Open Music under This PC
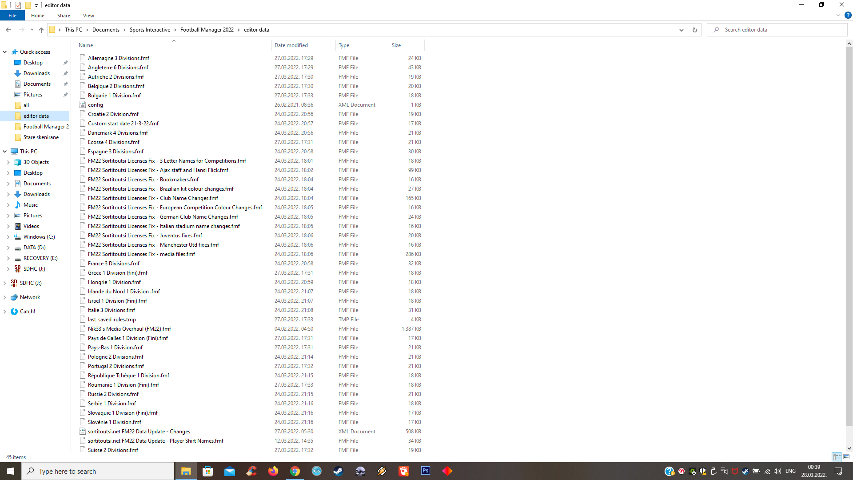The width and height of the screenshot is (853, 480). (30, 205)
